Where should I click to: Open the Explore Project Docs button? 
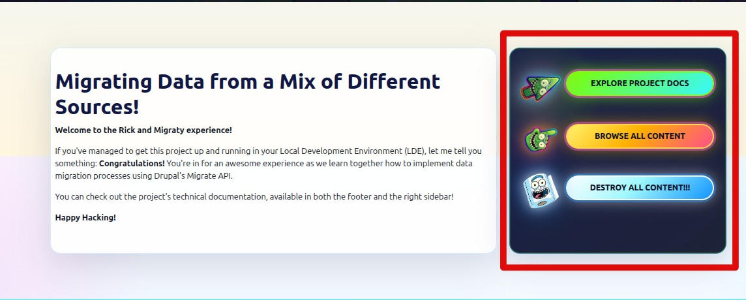640,83
